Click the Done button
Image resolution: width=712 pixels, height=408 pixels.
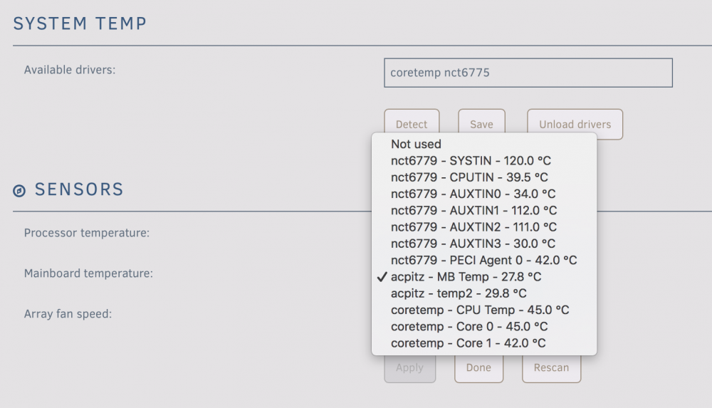tap(478, 367)
